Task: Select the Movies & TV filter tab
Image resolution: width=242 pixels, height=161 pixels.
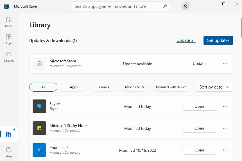Action: (x=135, y=87)
